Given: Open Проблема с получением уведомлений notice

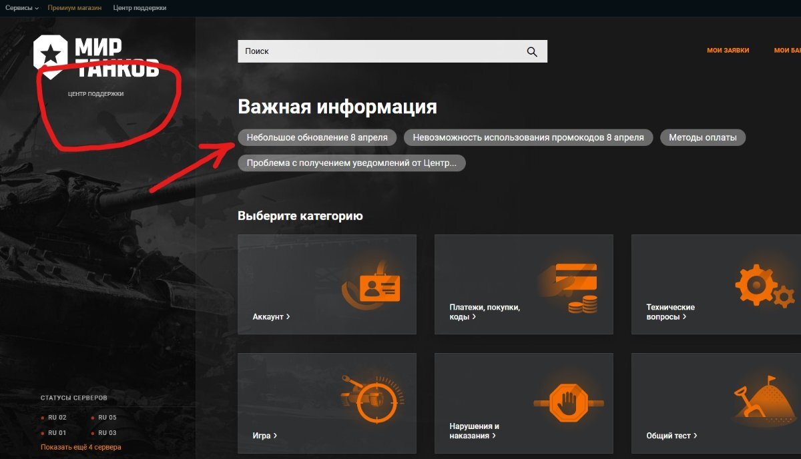Looking at the screenshot, I should (x=352, y=163).
